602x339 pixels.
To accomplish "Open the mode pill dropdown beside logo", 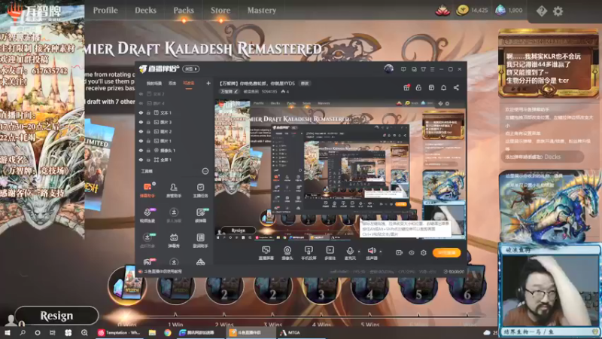I will tap(191, 69).
